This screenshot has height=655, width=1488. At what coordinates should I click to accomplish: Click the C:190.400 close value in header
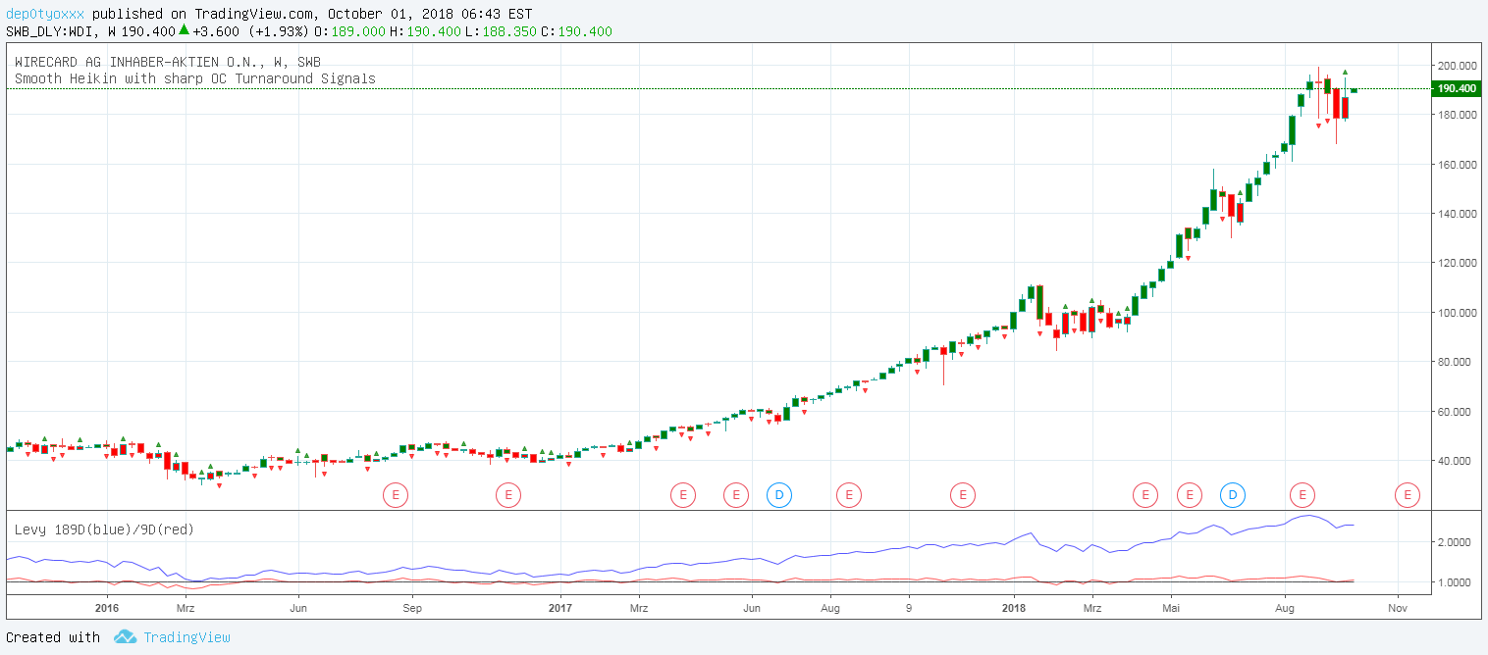point(576,31)
